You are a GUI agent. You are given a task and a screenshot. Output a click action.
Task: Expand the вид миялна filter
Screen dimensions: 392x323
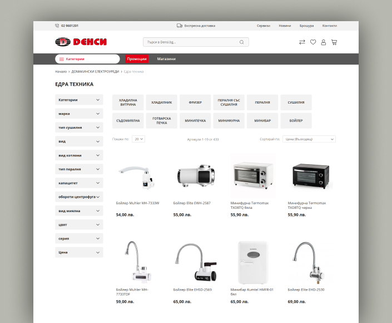tap(79, 211)
